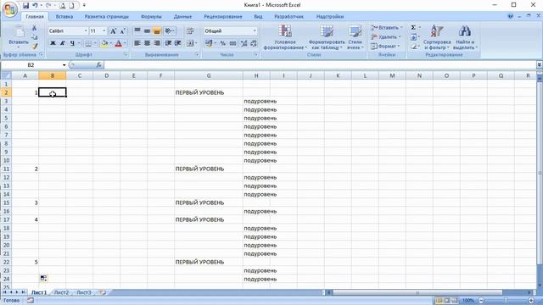Customize Quick Access Toolbar arrow
Viewport: 543px width, 305px height.
click(84, 5)
